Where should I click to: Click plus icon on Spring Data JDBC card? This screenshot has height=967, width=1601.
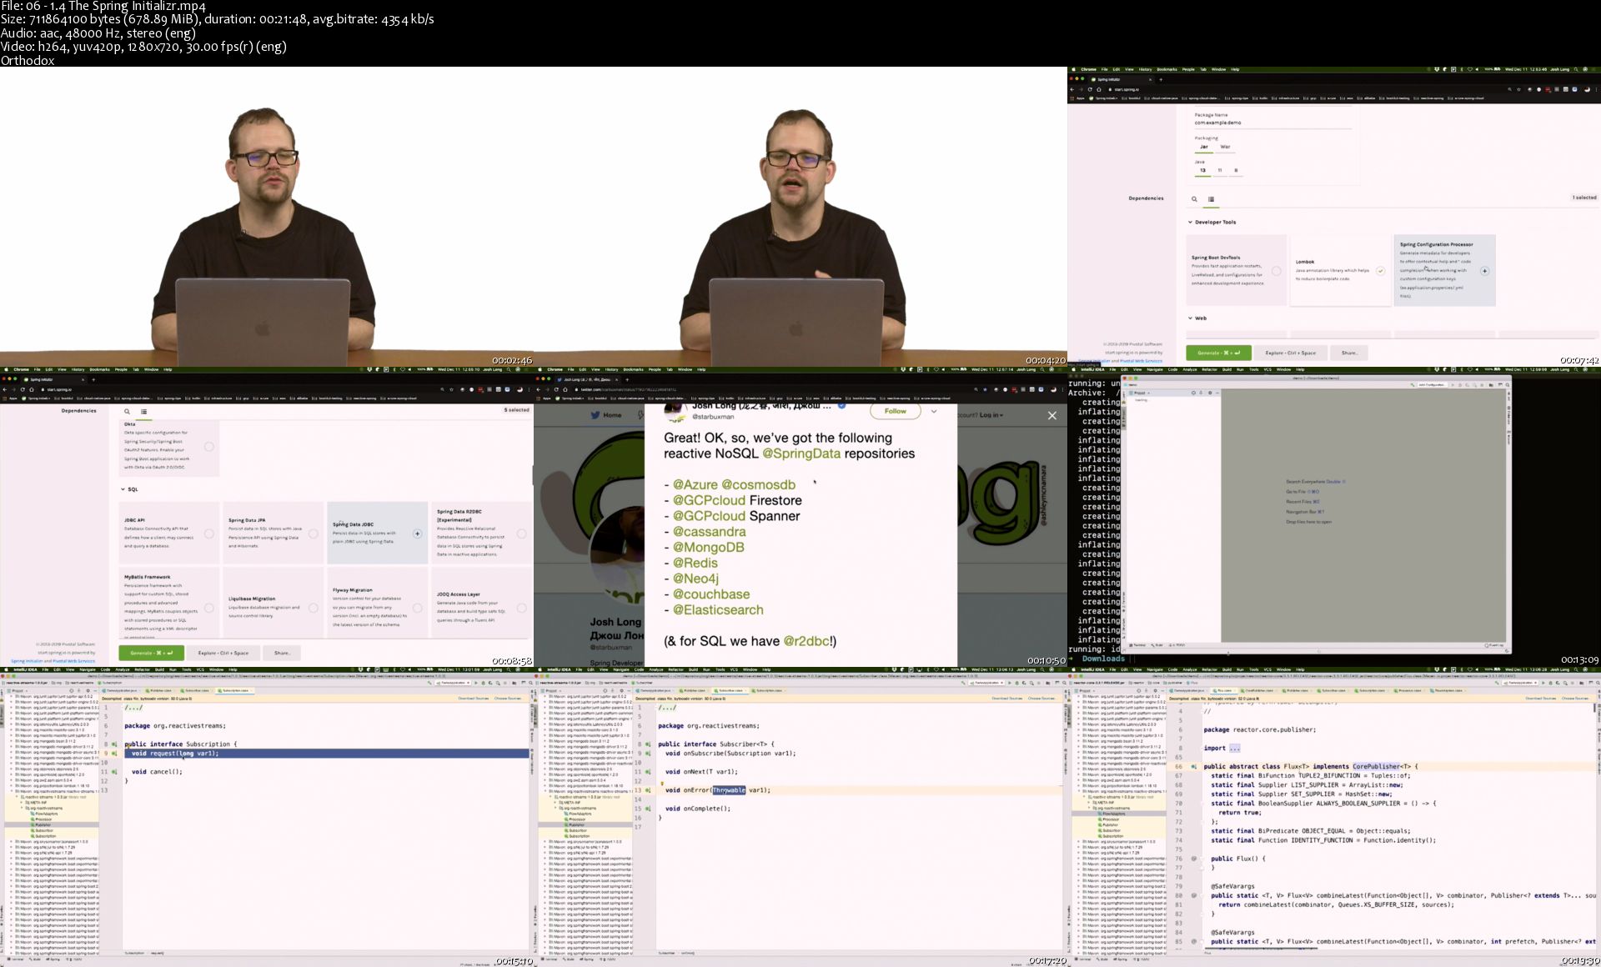(418, 534)
